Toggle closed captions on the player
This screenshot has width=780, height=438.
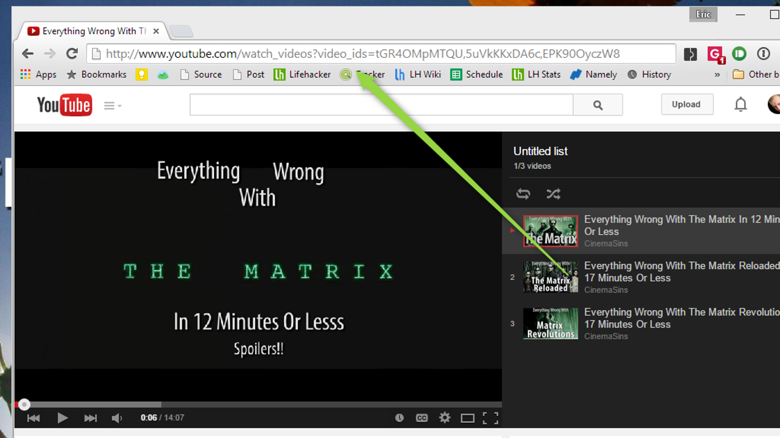422,418
